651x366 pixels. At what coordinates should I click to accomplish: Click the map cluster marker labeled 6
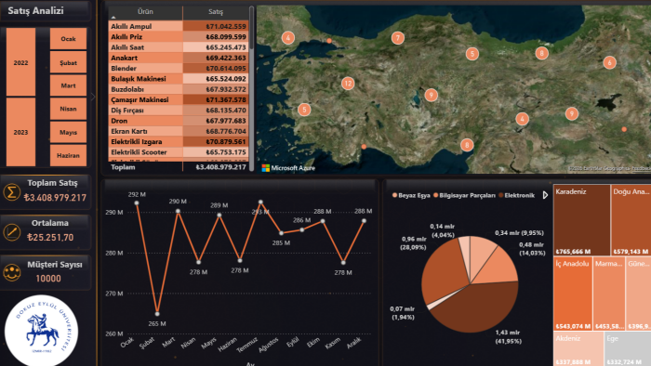point(609,62)
